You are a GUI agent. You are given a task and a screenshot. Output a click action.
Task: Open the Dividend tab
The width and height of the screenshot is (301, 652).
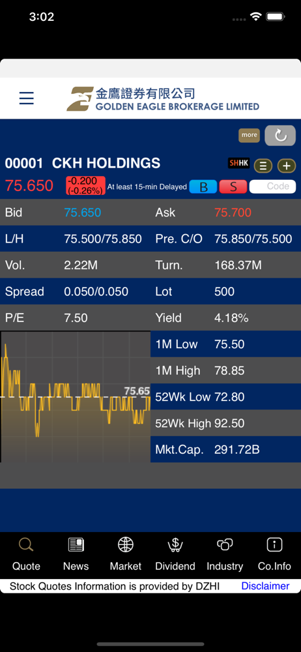pyautogui.click(x=175, y=554)
